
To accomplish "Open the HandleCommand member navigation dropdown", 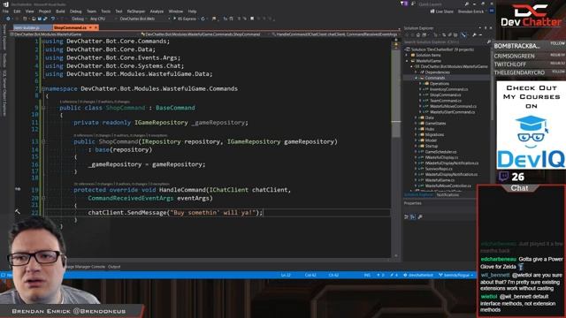I will click(x=335, y=34).
